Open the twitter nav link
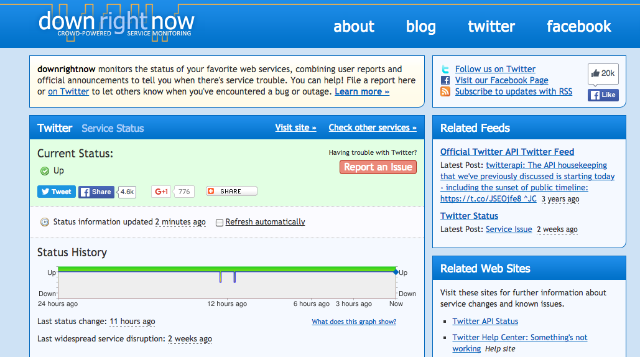 click(491, 27)
